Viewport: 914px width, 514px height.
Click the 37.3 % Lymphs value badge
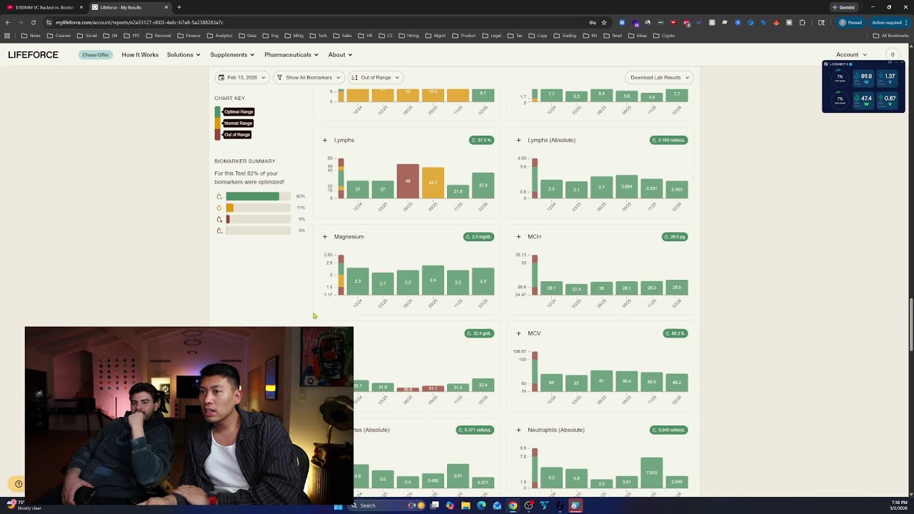(x=482, y=140)
